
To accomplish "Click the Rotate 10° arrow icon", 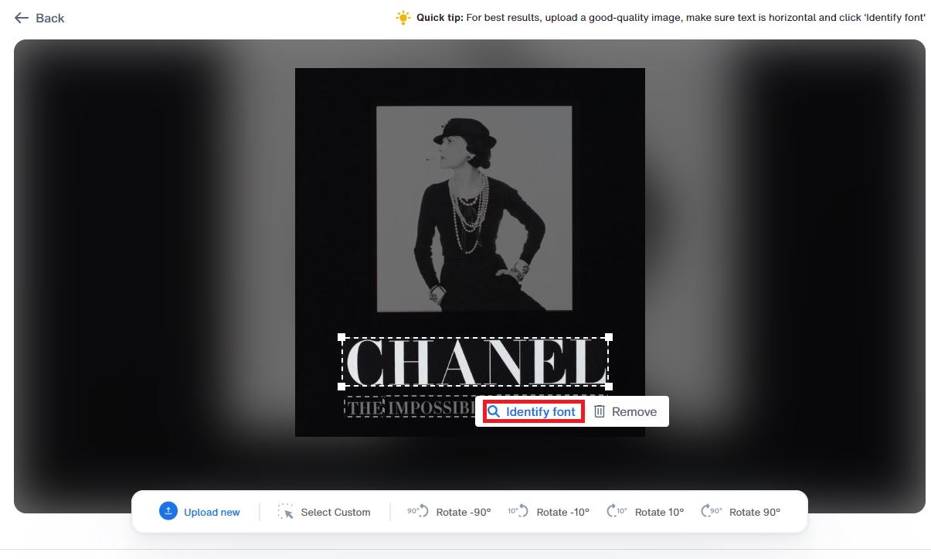I will [617, 511].
